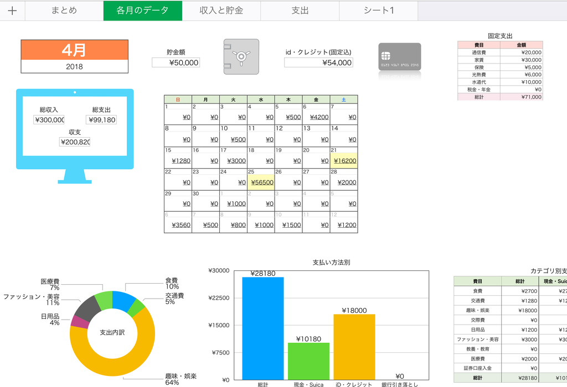Select the ¥1280 cell on day 15
This screenshot has width=567, height=387.
[178, 161]
